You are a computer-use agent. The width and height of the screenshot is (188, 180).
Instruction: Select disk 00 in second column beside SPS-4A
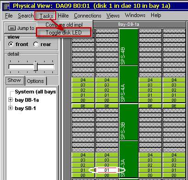tap(107, 100)
